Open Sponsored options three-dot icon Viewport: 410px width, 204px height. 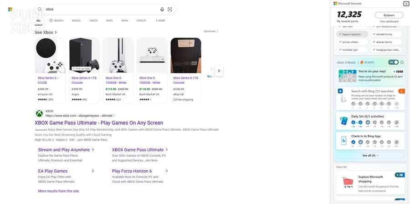[x=218, y=31]
